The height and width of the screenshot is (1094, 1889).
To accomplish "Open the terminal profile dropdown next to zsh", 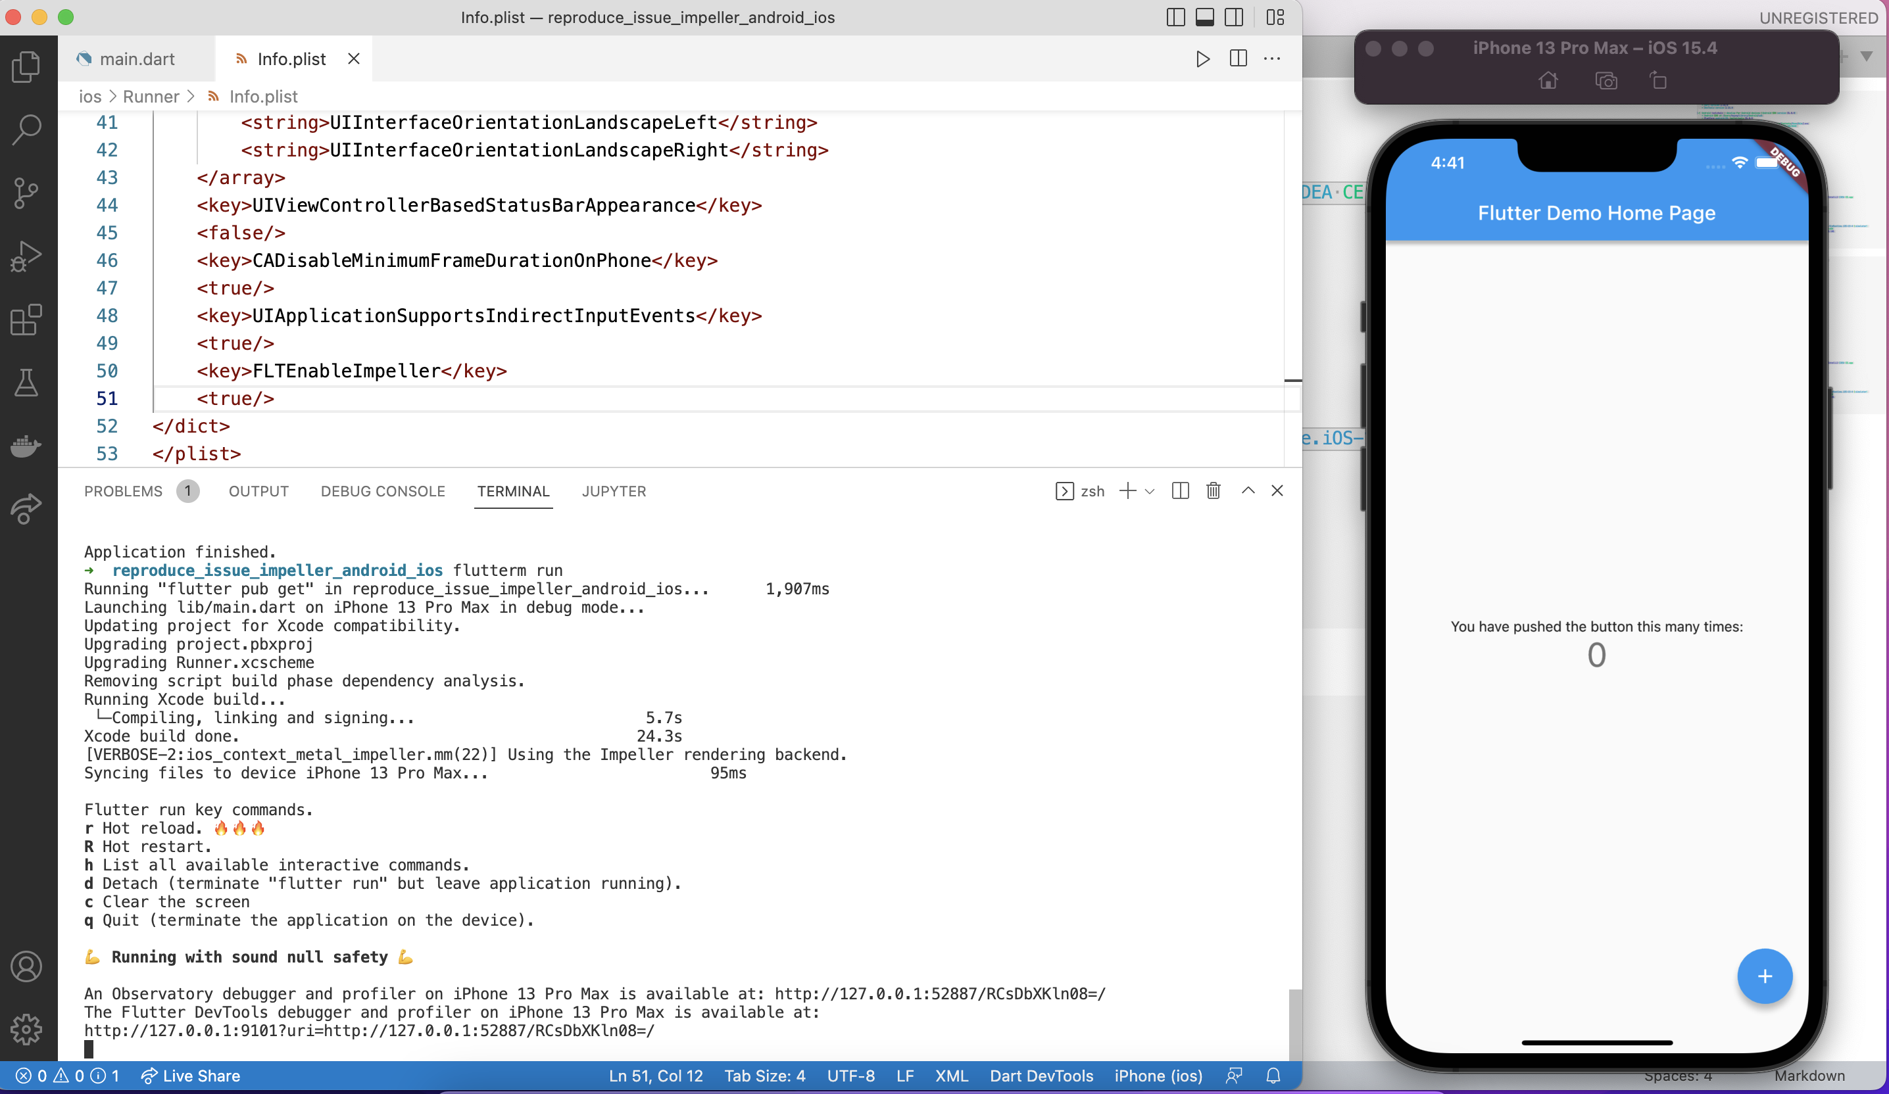I will point(1149,491).
